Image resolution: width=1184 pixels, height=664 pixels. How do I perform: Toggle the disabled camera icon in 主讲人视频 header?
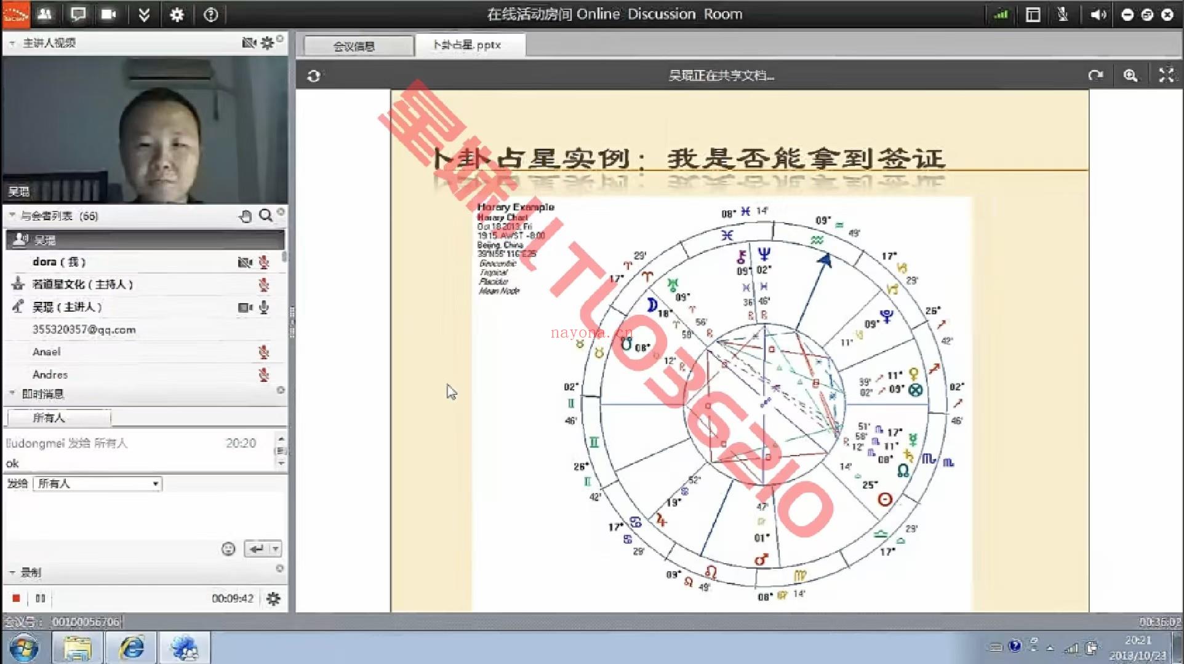[x=249, y=42]
